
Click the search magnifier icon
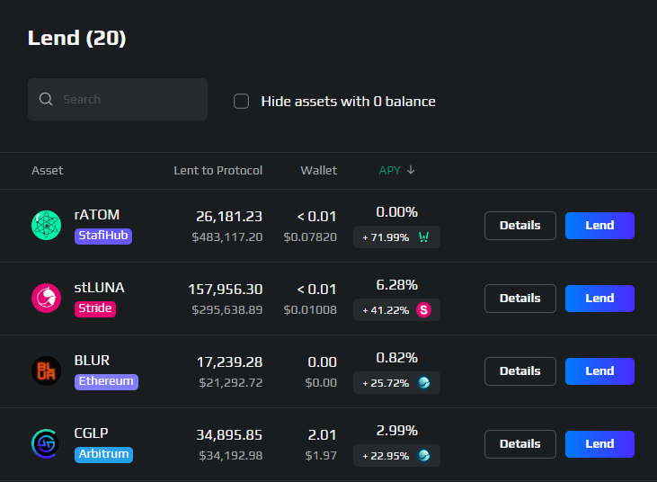46,99
